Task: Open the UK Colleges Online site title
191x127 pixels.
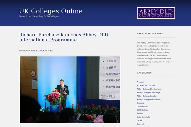Action: click(51, 11)
